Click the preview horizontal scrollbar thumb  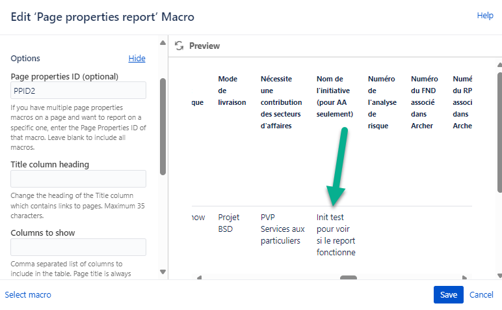tap(349, 277)
